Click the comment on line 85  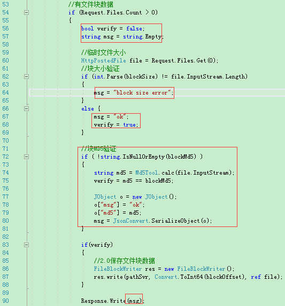(x=124, y=261)
